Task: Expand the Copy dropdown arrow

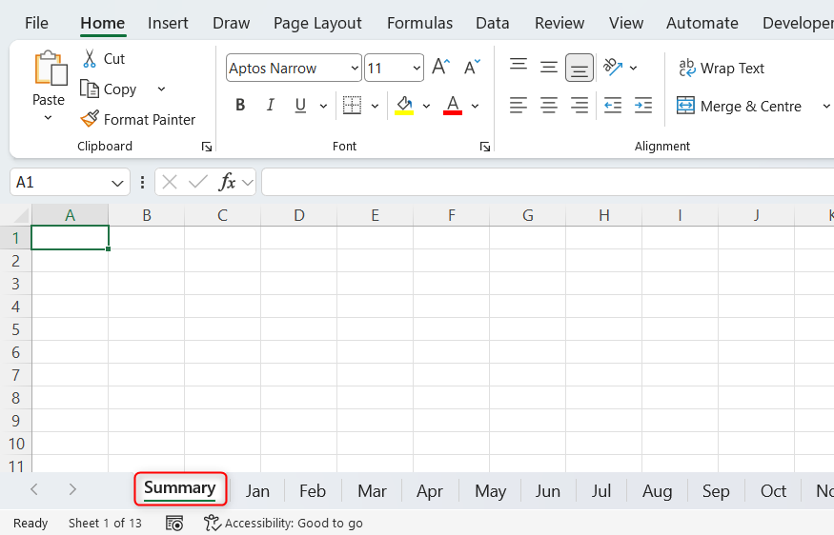Action: click(x=161, y=89)
